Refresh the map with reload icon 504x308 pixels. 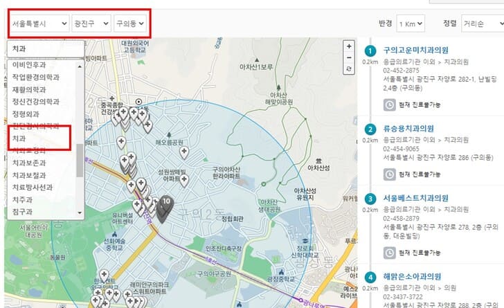click(x=349, y=69)
